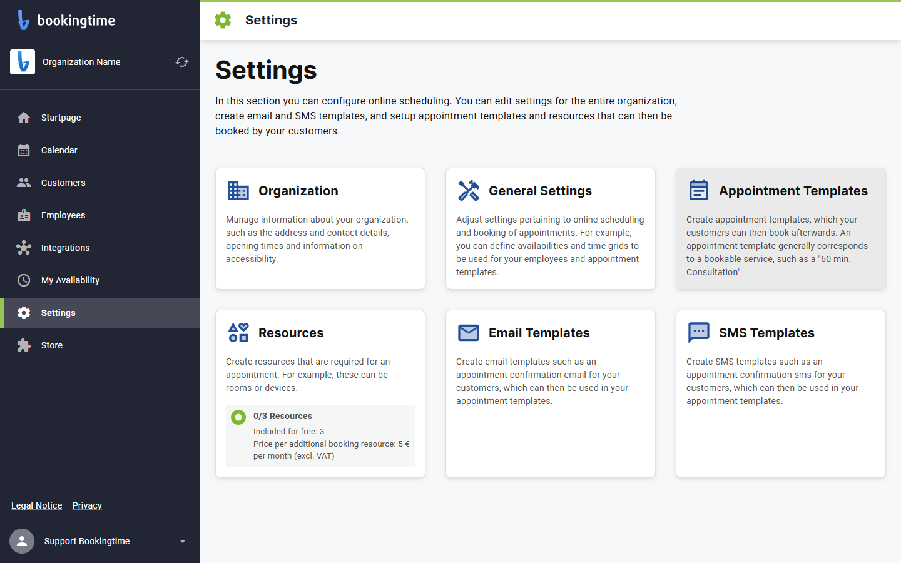The image size is (901, 563).
Task: Click the user avatar icon at bottom
Action: (22, 541)
